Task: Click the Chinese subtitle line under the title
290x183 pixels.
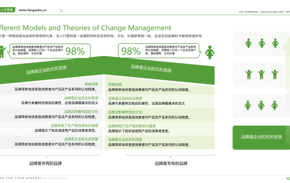Action: (x=100, y=36)
